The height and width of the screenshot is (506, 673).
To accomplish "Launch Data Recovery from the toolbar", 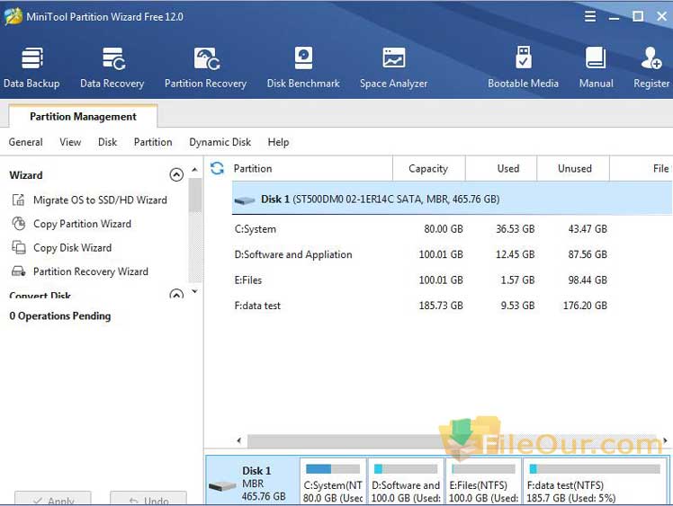I will [x=112, y=67].
